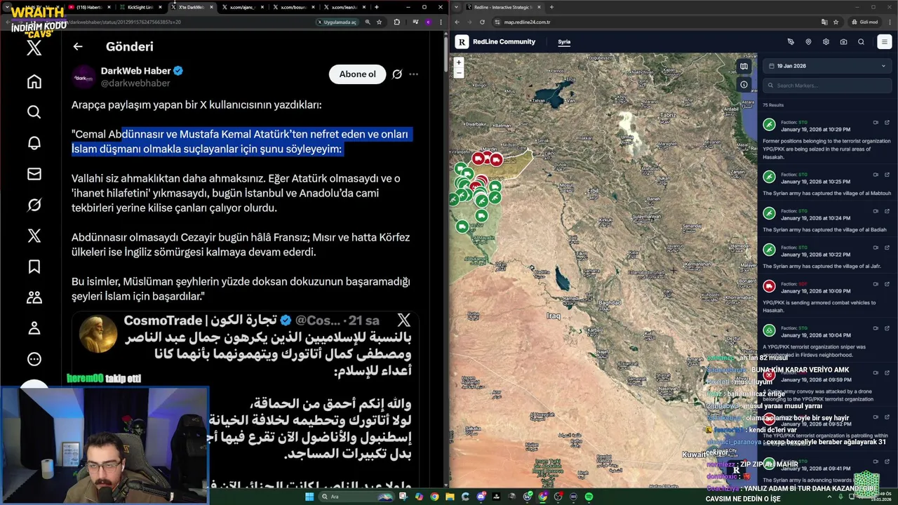
Task: Open X home from the sidebar
Action: tap(34, 81)
